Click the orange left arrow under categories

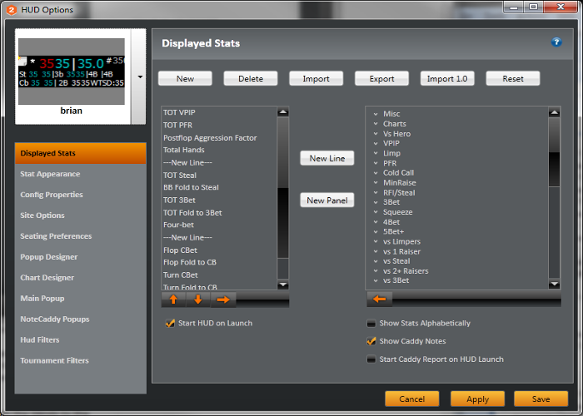coord(379,300)
